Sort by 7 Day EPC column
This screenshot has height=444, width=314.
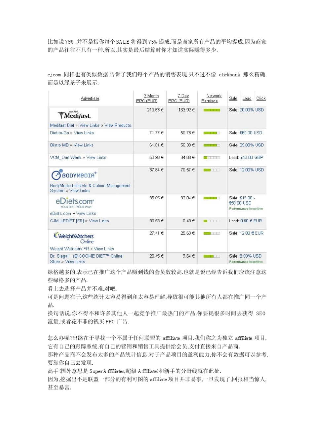click(x=179, y=99)
